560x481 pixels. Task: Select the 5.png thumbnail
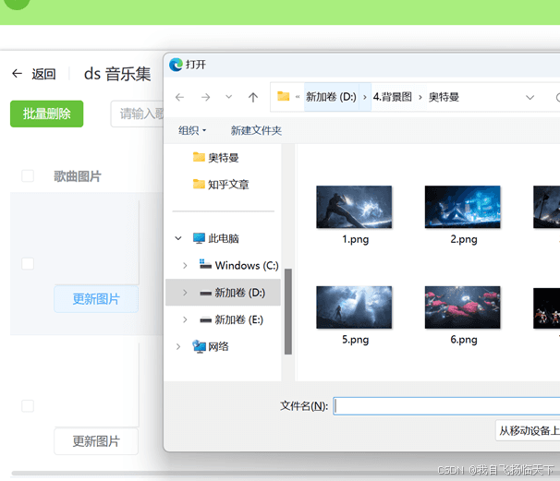pos(354,307)
